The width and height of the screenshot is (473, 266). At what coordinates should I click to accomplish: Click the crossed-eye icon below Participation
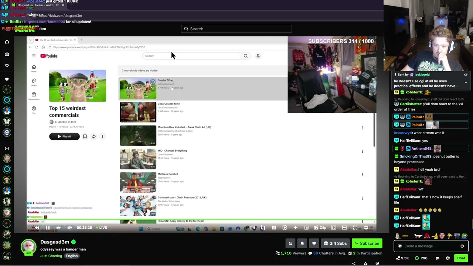click(377, 264)
